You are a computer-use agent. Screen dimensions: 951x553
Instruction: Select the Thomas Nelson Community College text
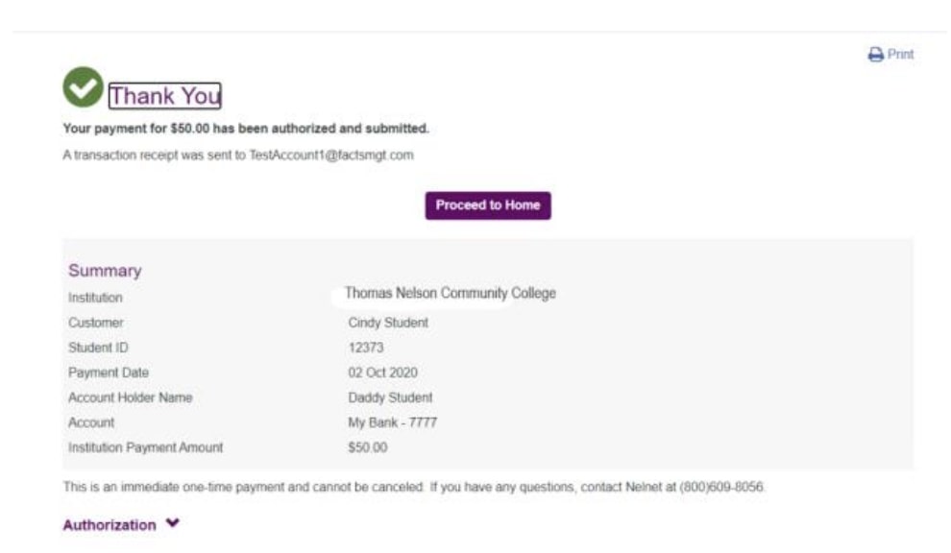[450, 294]
